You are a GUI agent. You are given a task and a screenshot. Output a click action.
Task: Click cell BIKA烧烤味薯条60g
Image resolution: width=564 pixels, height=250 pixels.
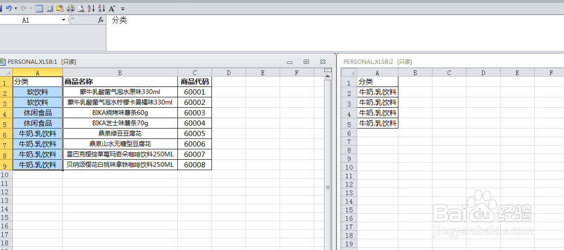[120, 113]
